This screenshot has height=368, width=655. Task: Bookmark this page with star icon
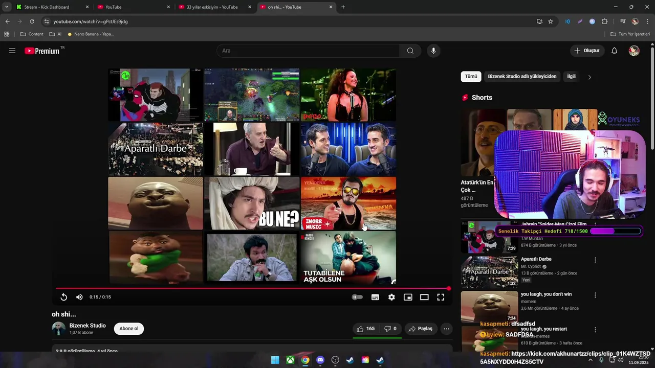click(551, 21)
